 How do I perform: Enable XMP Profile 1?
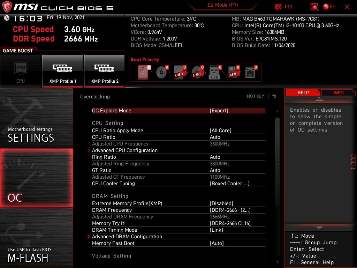click(x=62, y=71)
